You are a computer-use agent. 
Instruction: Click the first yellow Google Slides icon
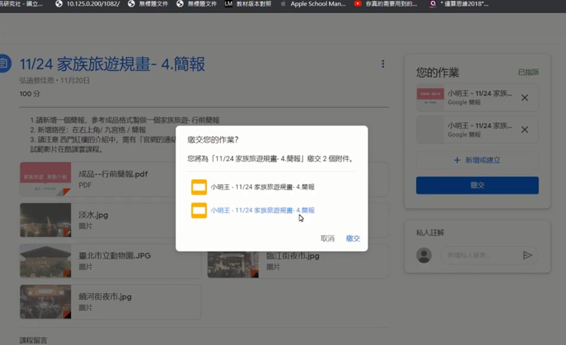coord(199,187)
